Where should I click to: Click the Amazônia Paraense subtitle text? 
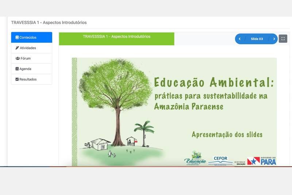pos(188,107)
